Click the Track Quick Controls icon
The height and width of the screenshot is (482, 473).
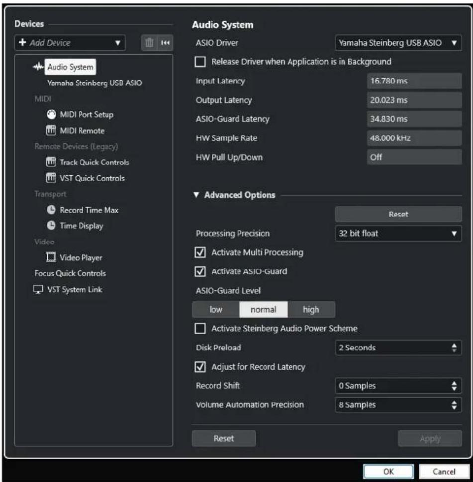(x=51, y=162)
